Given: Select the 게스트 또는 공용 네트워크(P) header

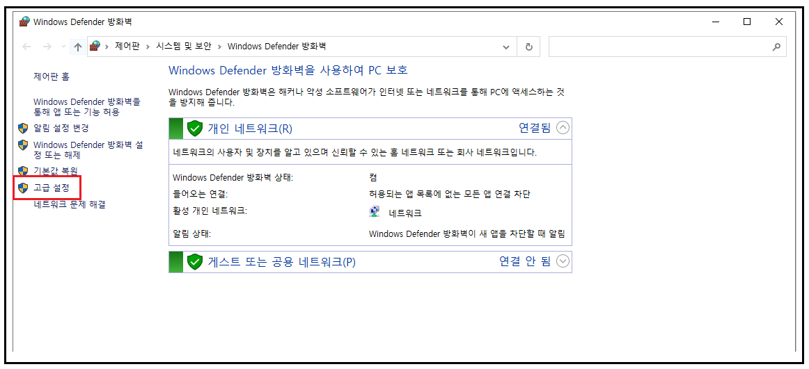Looking at the screenshot, I should tap(282, 261).
